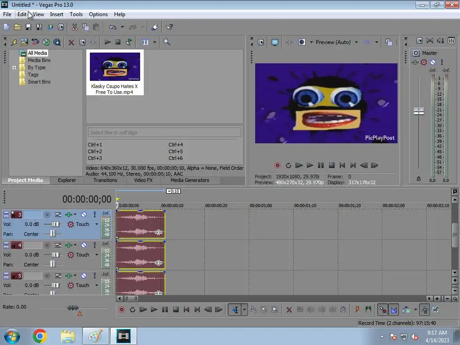Click the Loop Playback icon in timeline transport
The height and width of the screenshot is (345, 460).
(x=133, y=310)
